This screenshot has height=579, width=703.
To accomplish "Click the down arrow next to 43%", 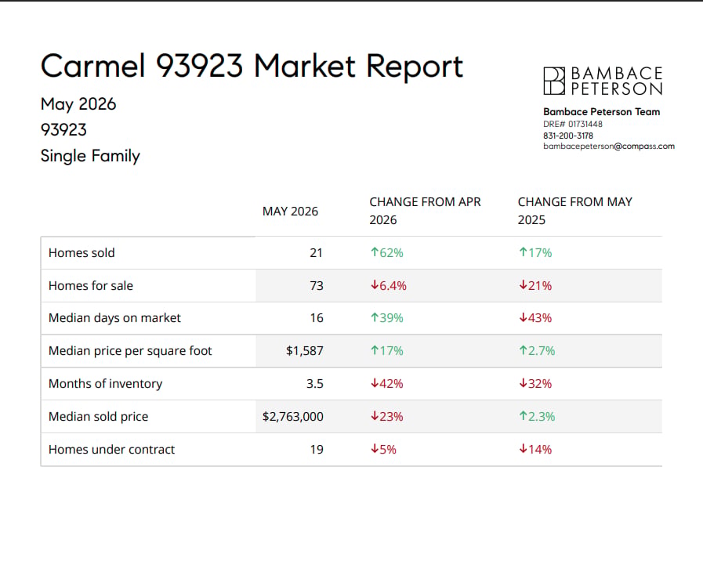I will [523, 317].
